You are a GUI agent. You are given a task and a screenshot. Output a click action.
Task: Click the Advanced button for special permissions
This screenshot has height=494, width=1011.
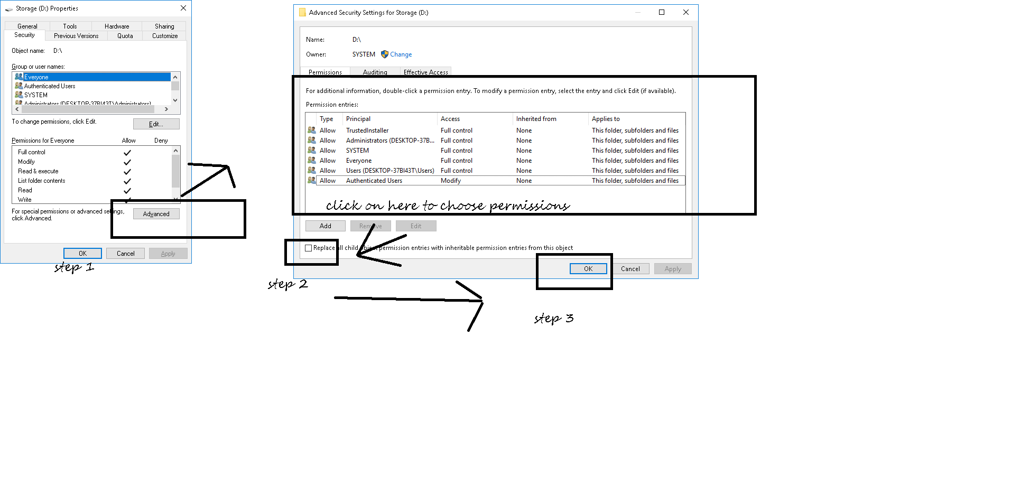(156, 214)
